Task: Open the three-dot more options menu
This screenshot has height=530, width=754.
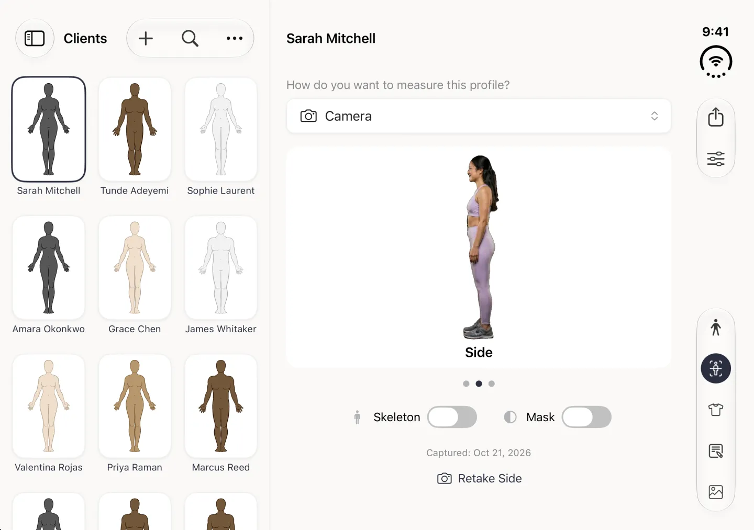Action: tap(235, 38)
